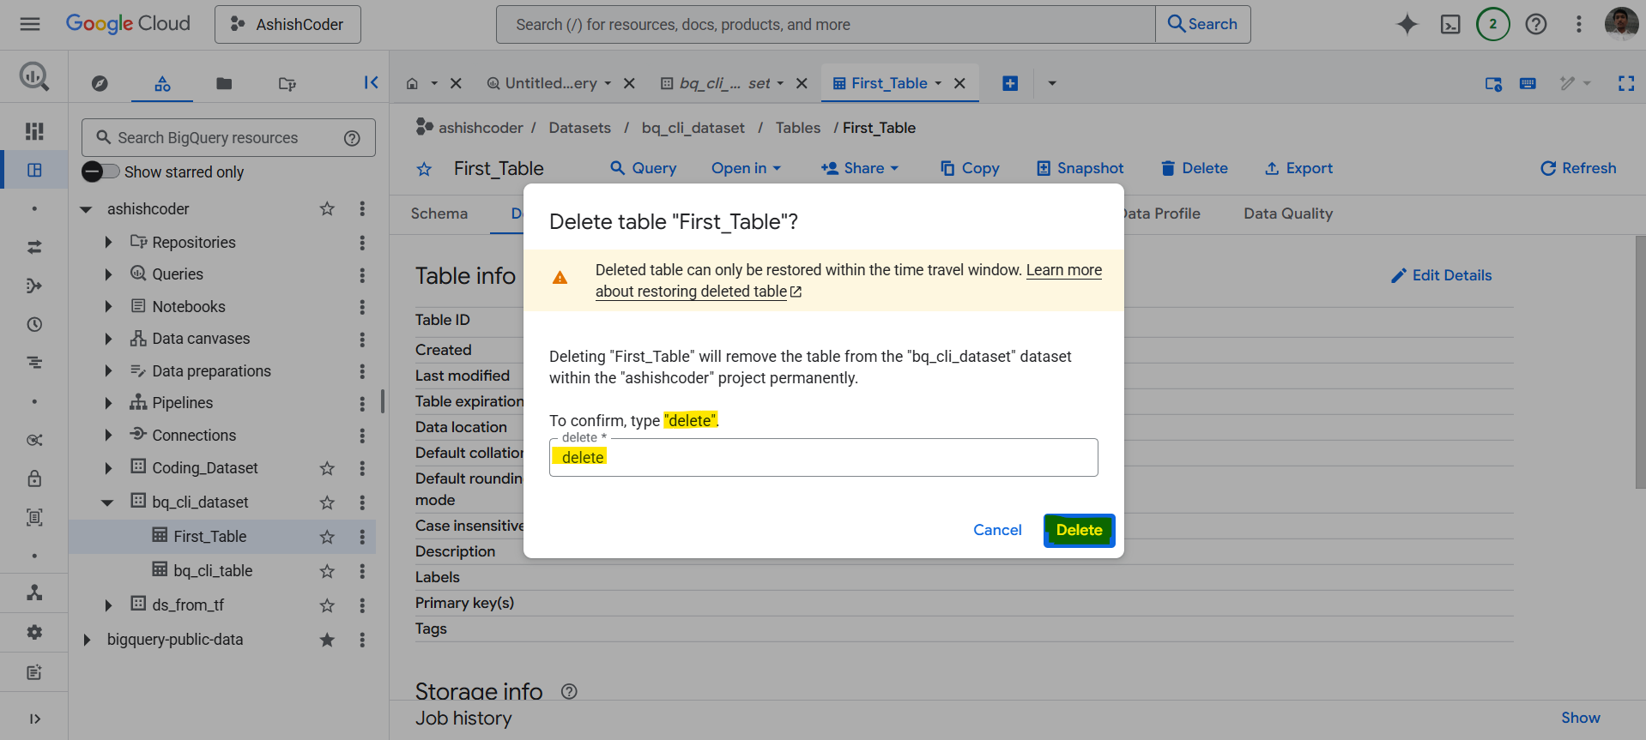
Task: Open the Settings gear in left sidebar
Action: click(34, 632)
